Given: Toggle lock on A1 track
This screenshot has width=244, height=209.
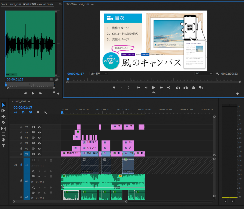Looking at the screenshot, I should 21,165.
